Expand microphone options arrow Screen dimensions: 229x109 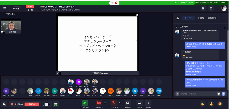tap(120, 103)
